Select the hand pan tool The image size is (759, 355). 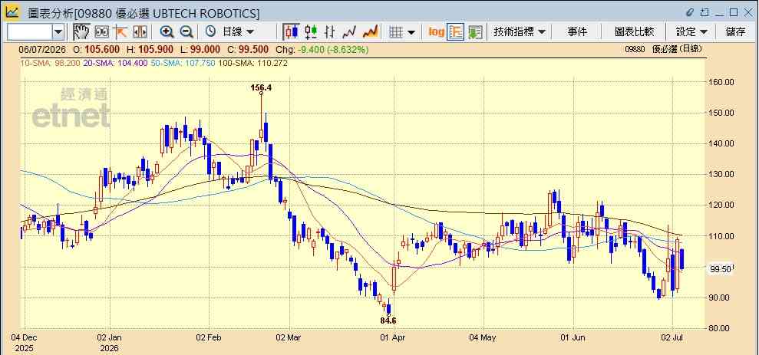(x=81, y=32)
